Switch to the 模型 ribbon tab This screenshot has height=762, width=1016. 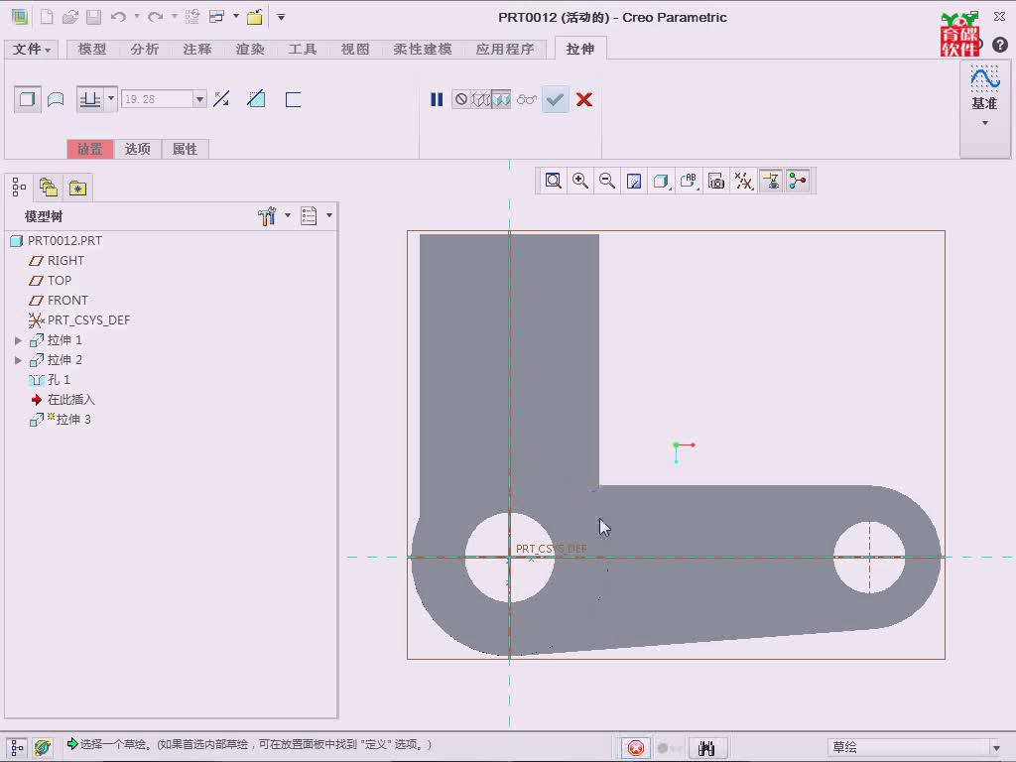point(92,50)
